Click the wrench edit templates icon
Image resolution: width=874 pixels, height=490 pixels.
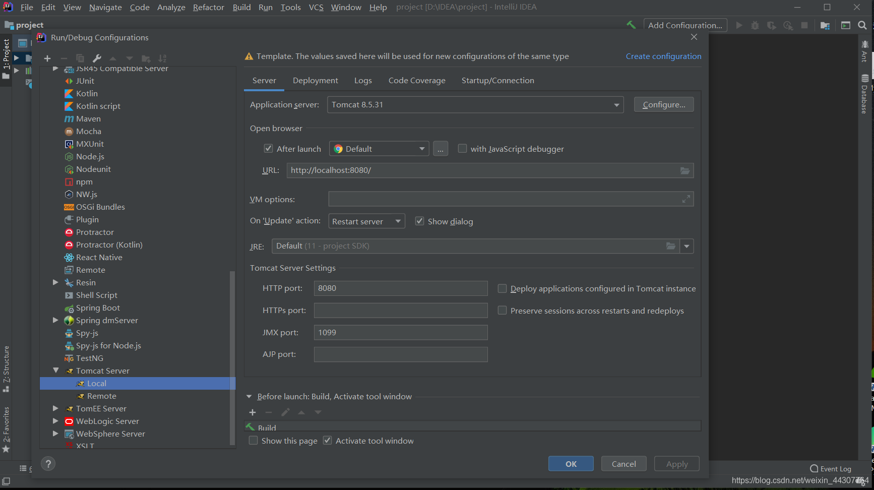point(97,58)
